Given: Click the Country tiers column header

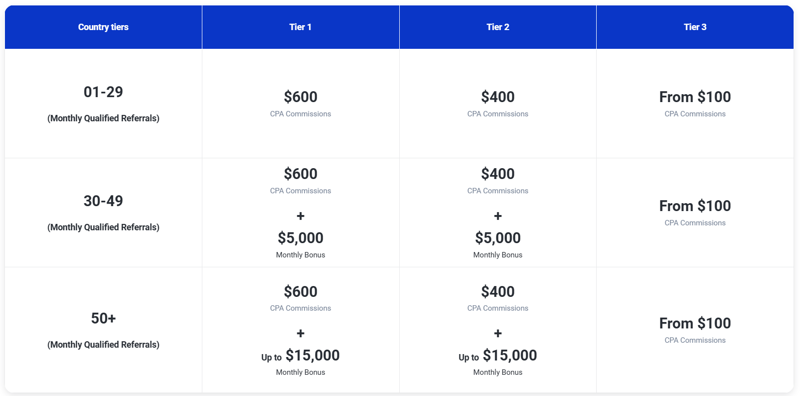Looking at the screenshot, I should point(103,27).
